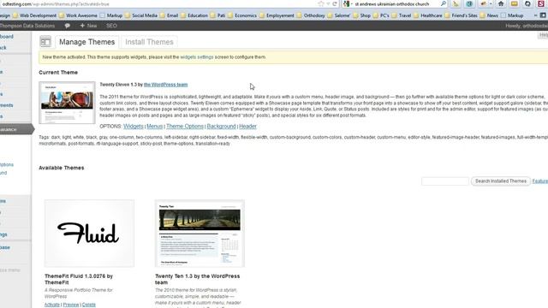Open the widgets settings link in notice
Viewport: 548px width, 308px height.
tap(197, 57)
